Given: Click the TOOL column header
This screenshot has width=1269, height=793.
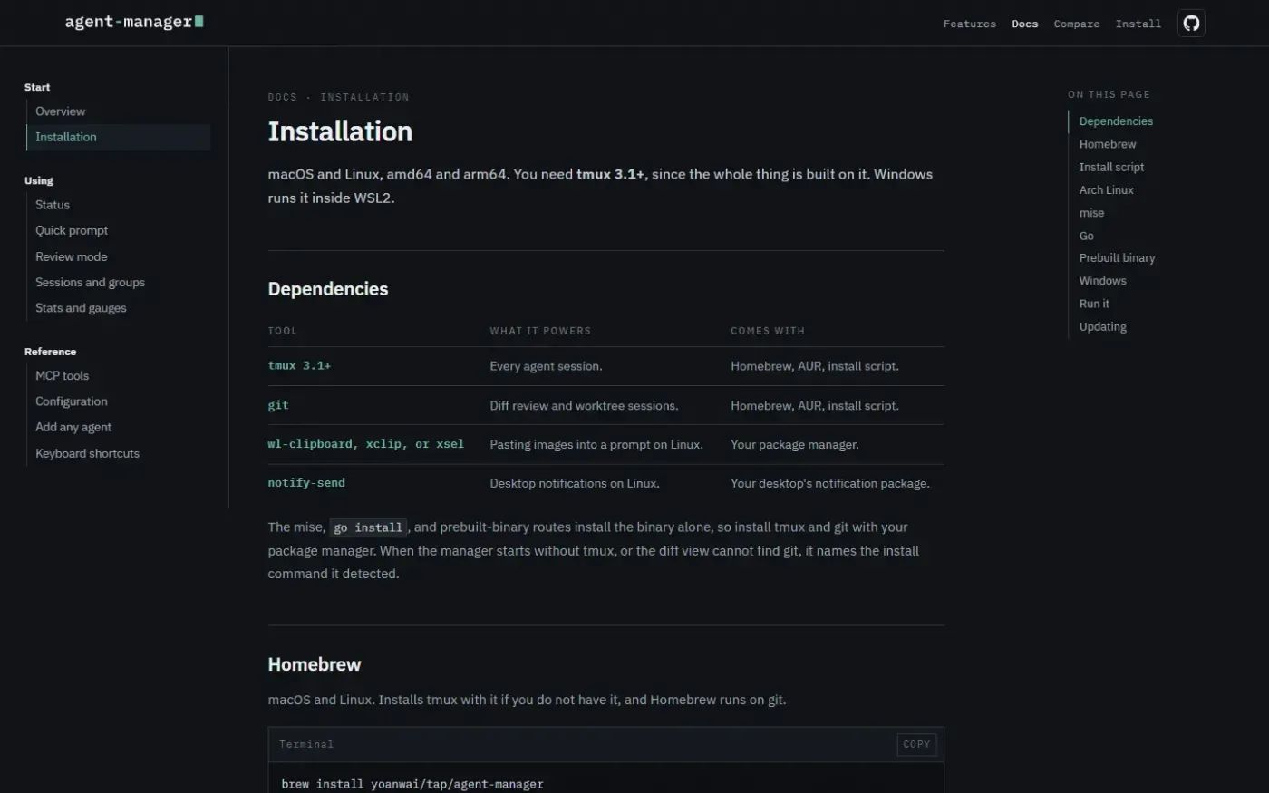Looking at the screenshot, I should tap(283, 331).
